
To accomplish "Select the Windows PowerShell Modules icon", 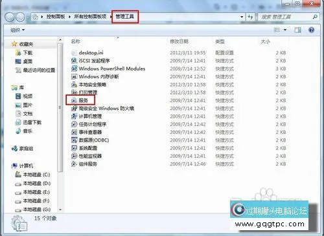I will pyautogui.click(x=74, y=69).
